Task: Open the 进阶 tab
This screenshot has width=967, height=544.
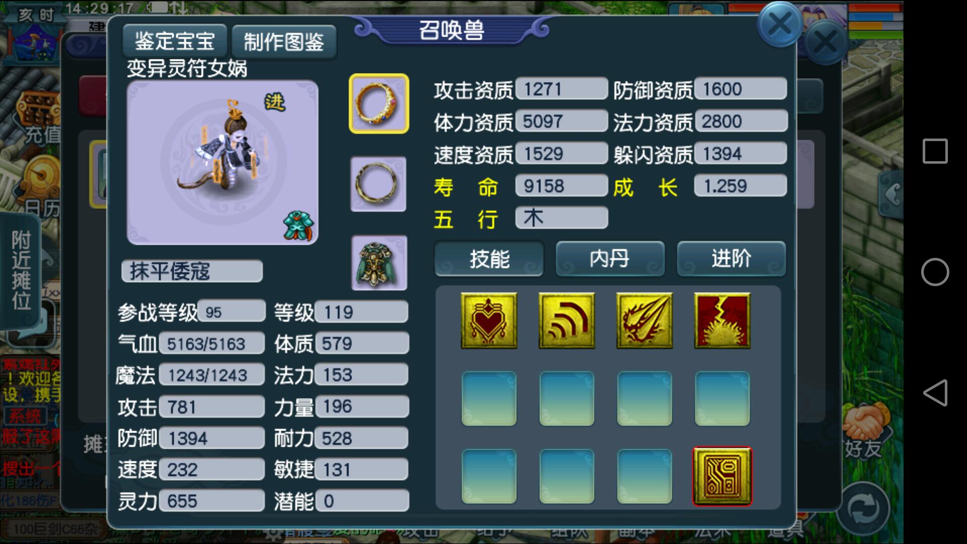Action: tap(731, 259)
